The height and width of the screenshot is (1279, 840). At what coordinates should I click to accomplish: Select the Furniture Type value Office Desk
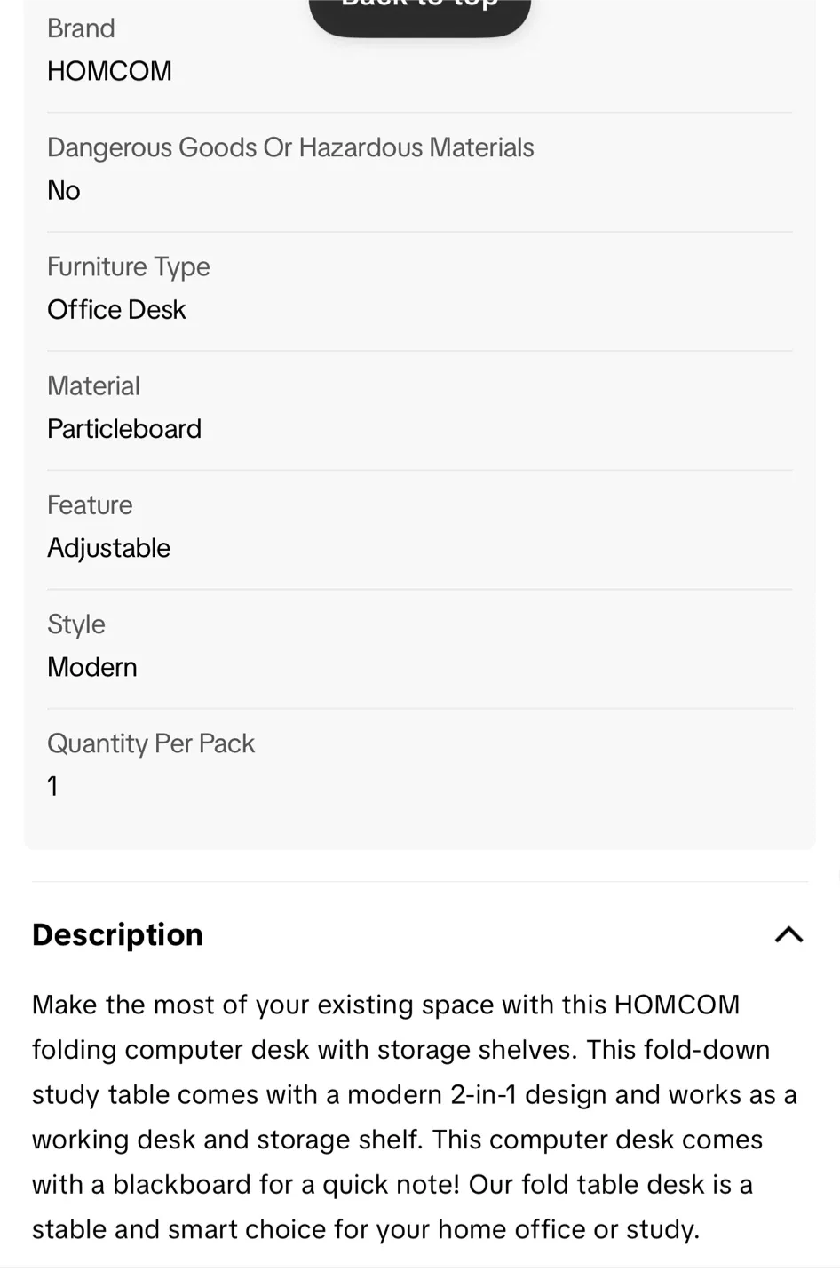pyautogui.click(x=116, y=309)
